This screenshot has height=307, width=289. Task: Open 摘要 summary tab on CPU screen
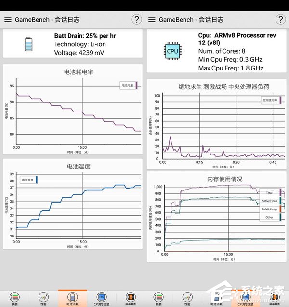click(159, 299)
